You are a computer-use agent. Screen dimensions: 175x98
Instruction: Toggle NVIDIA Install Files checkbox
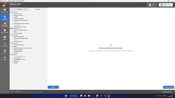[x=13, y=50]
